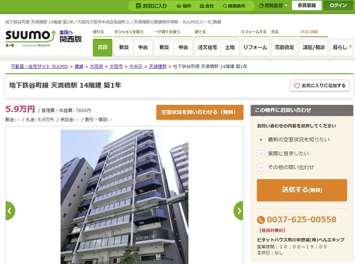Show the next property photo arrow
Image resolution: width=355 pixels, height=264 pixels.
(239, 211)
